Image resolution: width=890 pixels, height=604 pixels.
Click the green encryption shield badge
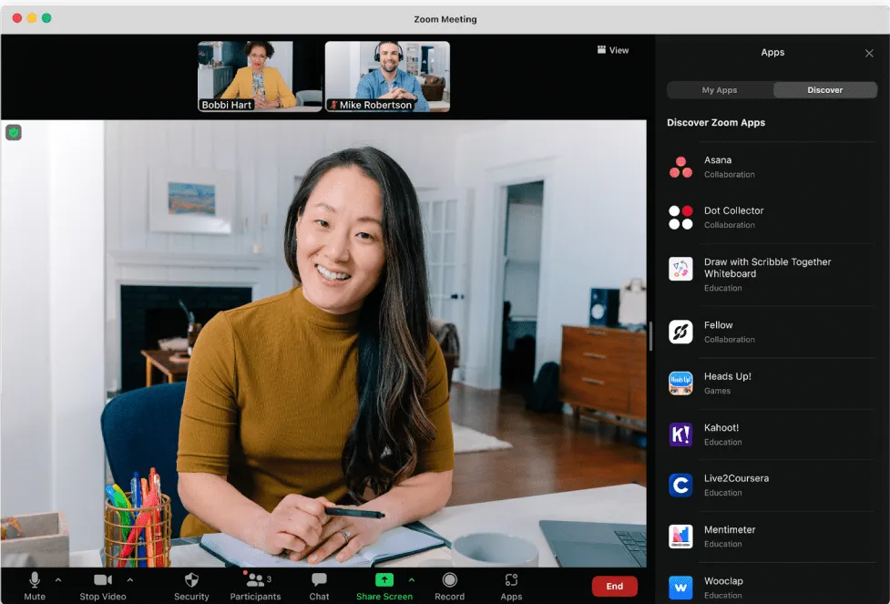click(x=14, y=132)
